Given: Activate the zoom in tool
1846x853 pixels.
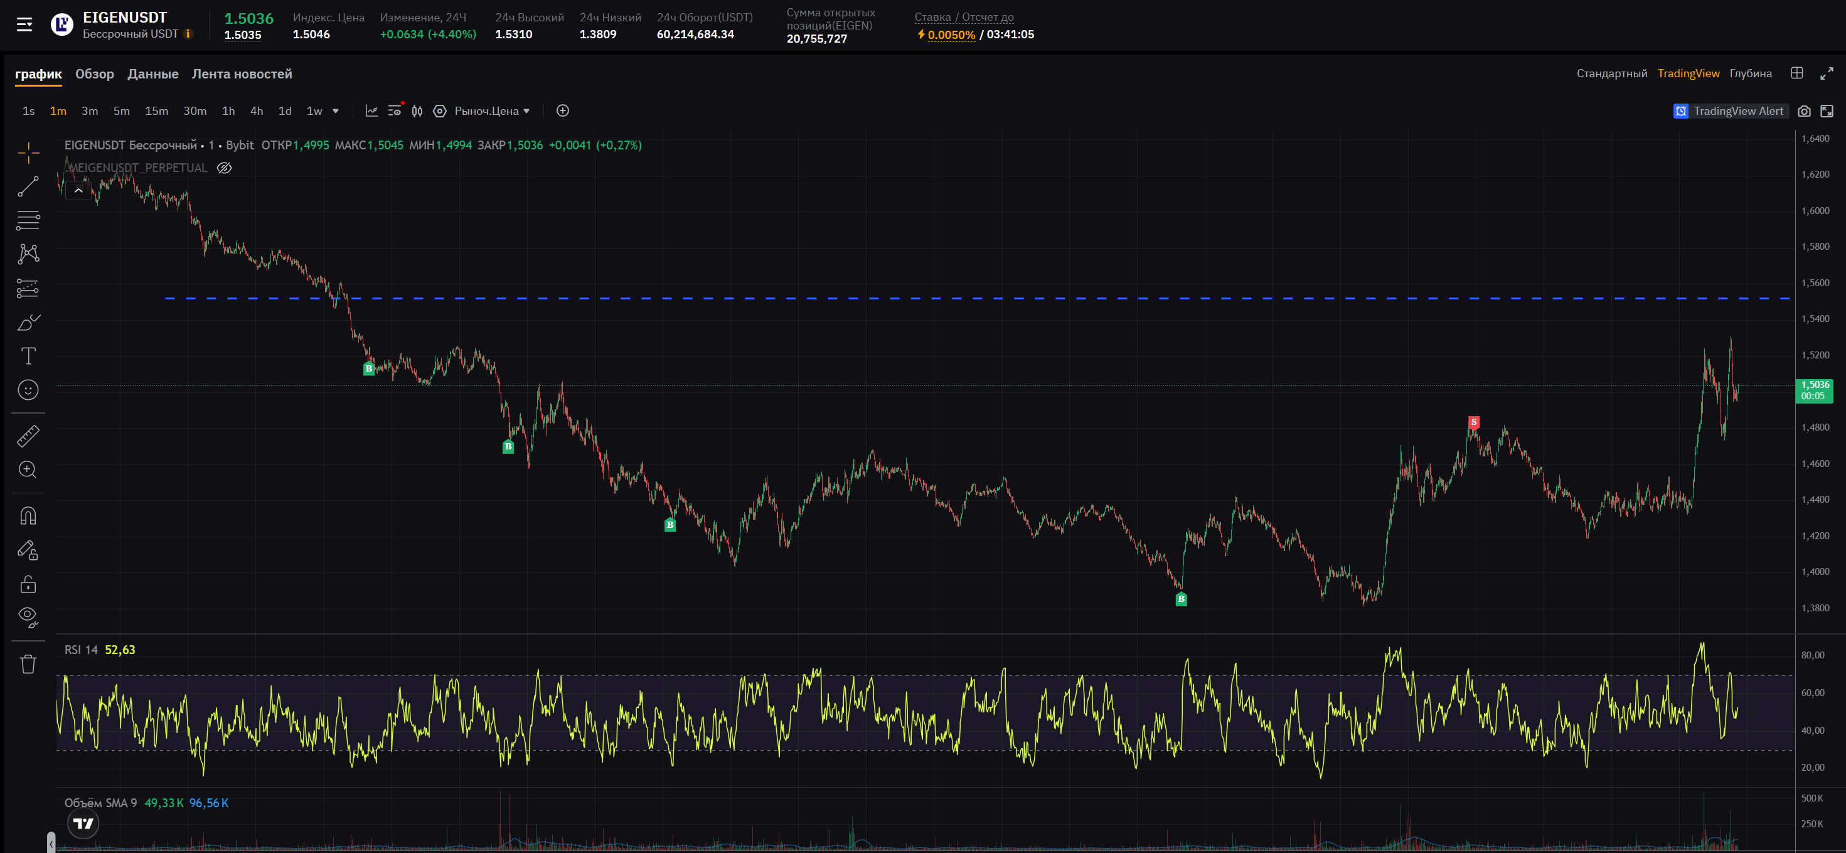Looking at the screenshot, I should pyautogui.click(x=28, y=469).
